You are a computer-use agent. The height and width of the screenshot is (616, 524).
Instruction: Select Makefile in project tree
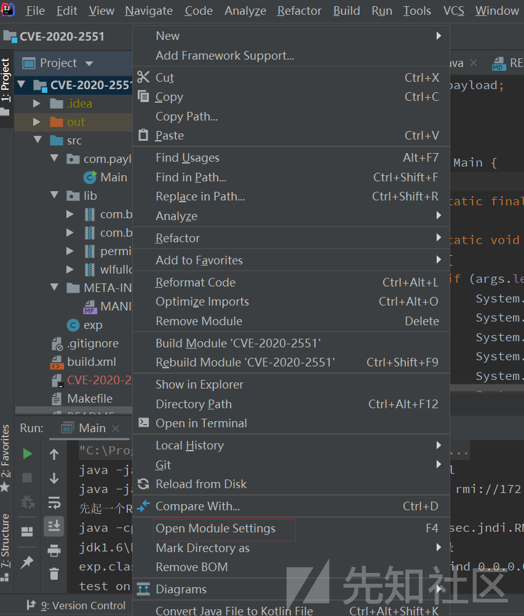click(x=90, y=398)
